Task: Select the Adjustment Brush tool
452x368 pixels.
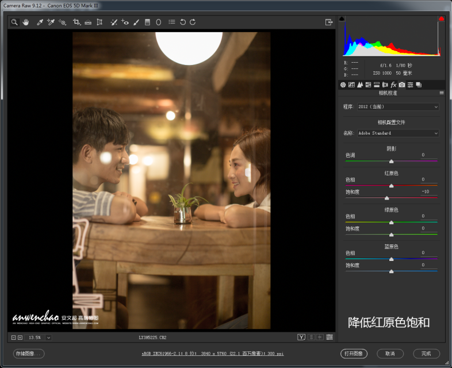Action: point(136,22)
